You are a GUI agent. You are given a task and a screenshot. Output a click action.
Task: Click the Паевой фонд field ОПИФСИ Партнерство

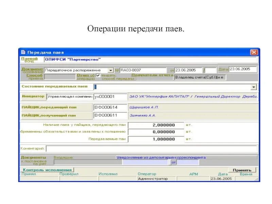pyautogui.click(x=150, y=60)
